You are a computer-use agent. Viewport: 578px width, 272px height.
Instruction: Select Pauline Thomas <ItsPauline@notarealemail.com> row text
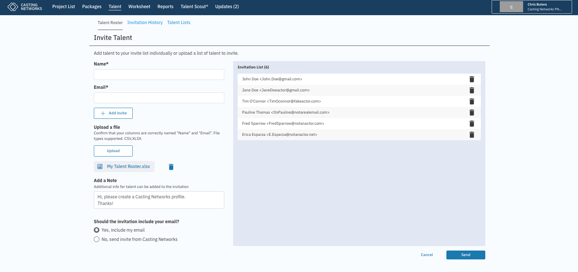pyautogui.click(x=286, y=113)
